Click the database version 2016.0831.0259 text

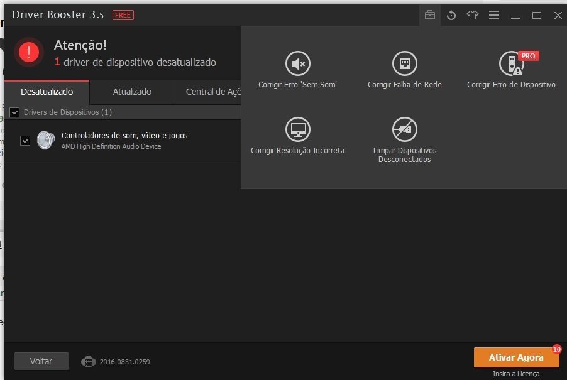pyautogui.click(x=124, y=362)
